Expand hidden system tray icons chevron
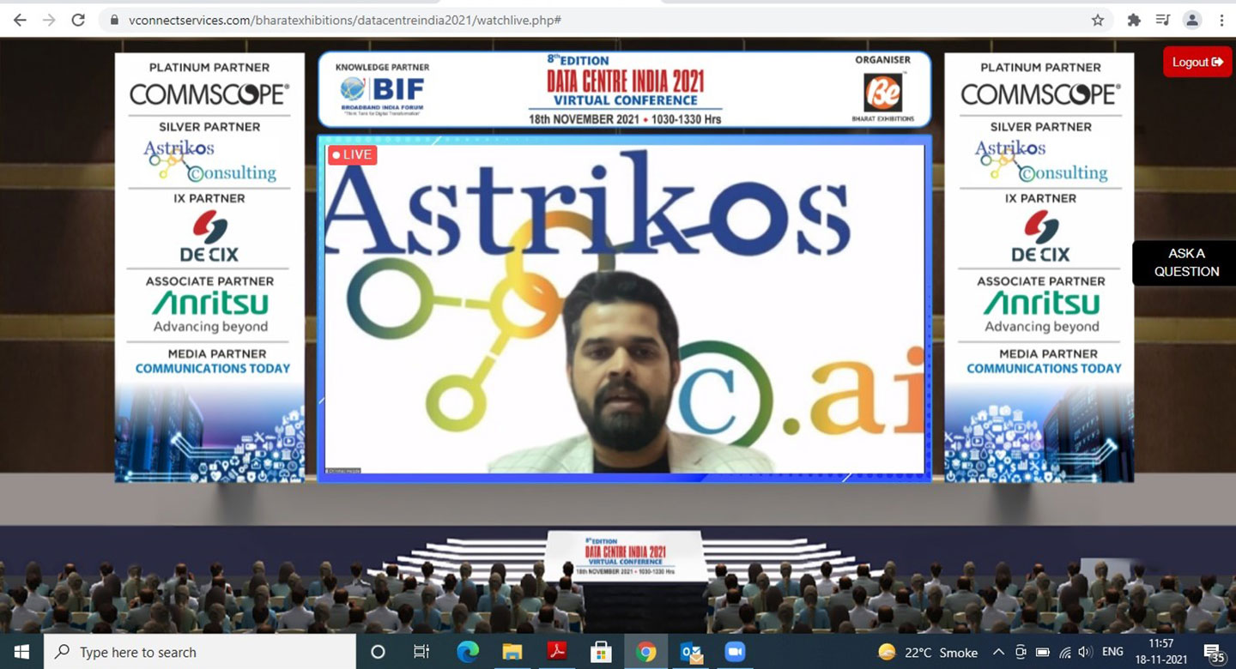This screenshot has width=1236, height=669. click(998, 652)
